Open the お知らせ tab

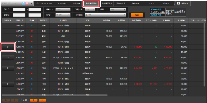[x=166, y=3]
